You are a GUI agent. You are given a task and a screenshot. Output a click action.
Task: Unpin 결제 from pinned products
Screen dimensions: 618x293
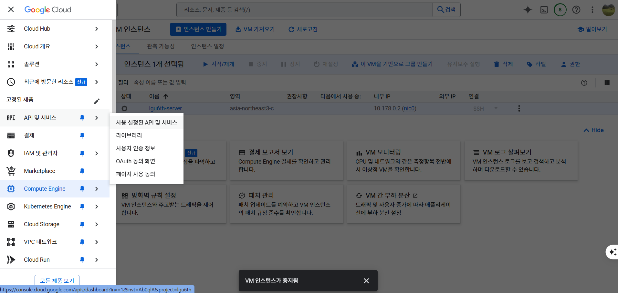click(x=82, y=136)
